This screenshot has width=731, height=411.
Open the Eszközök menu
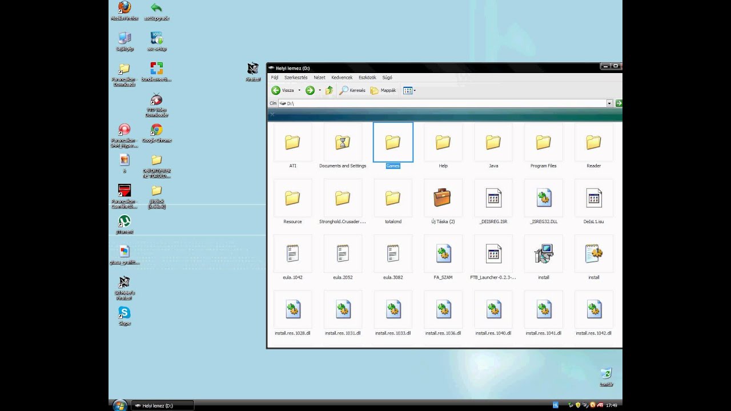(367, 77)
